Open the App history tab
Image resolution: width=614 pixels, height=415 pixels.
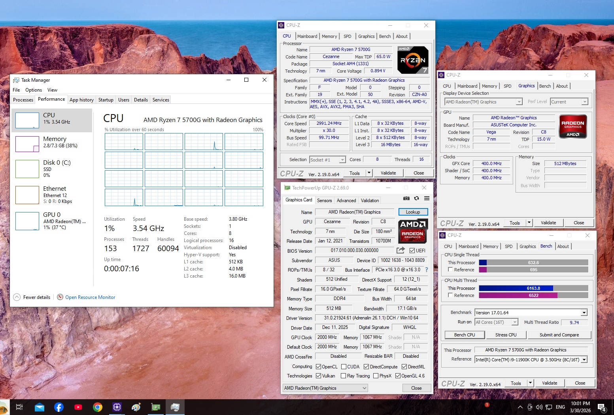(81, 100)
